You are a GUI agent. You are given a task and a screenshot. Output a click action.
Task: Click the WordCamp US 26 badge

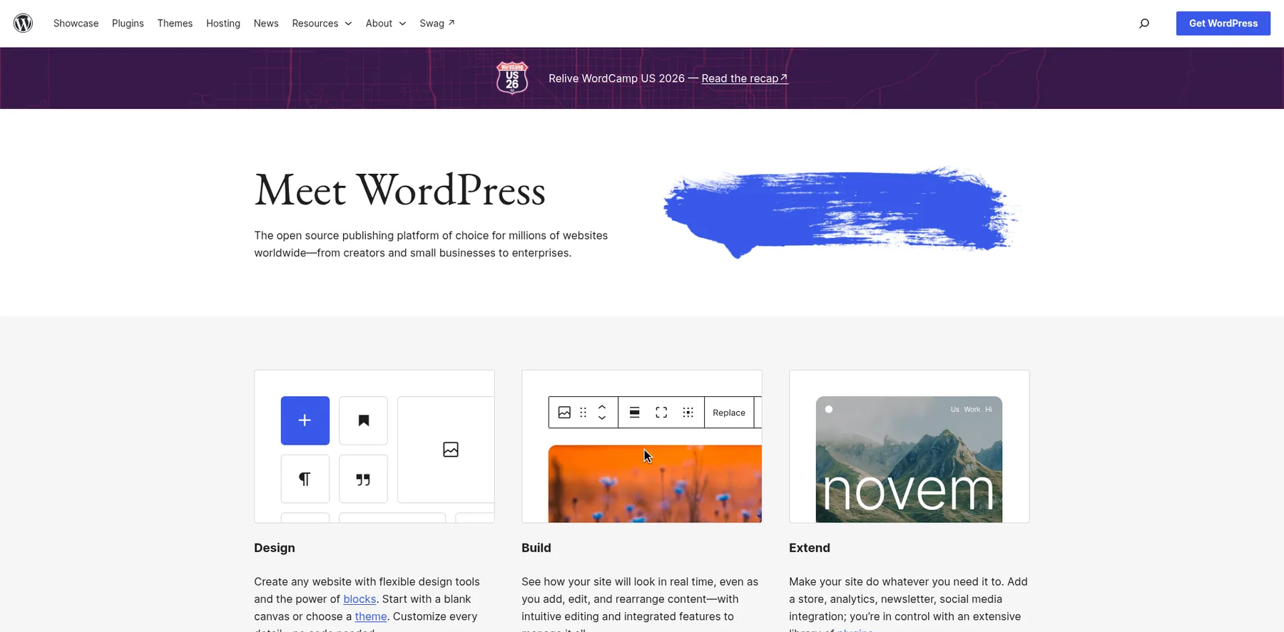pos(512,78)
